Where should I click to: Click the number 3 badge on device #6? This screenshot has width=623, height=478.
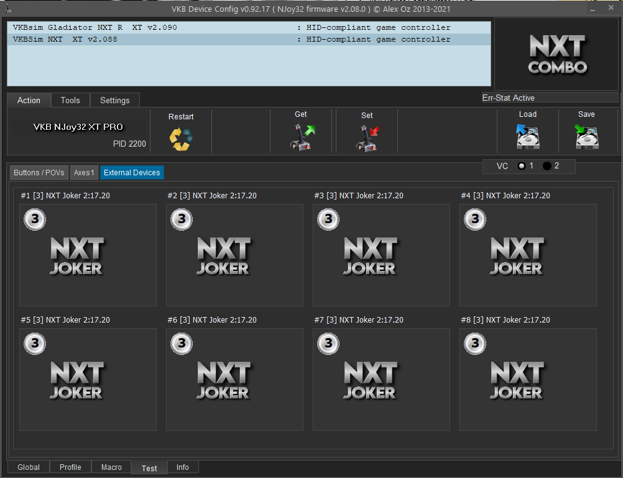[x=182, y=343]
